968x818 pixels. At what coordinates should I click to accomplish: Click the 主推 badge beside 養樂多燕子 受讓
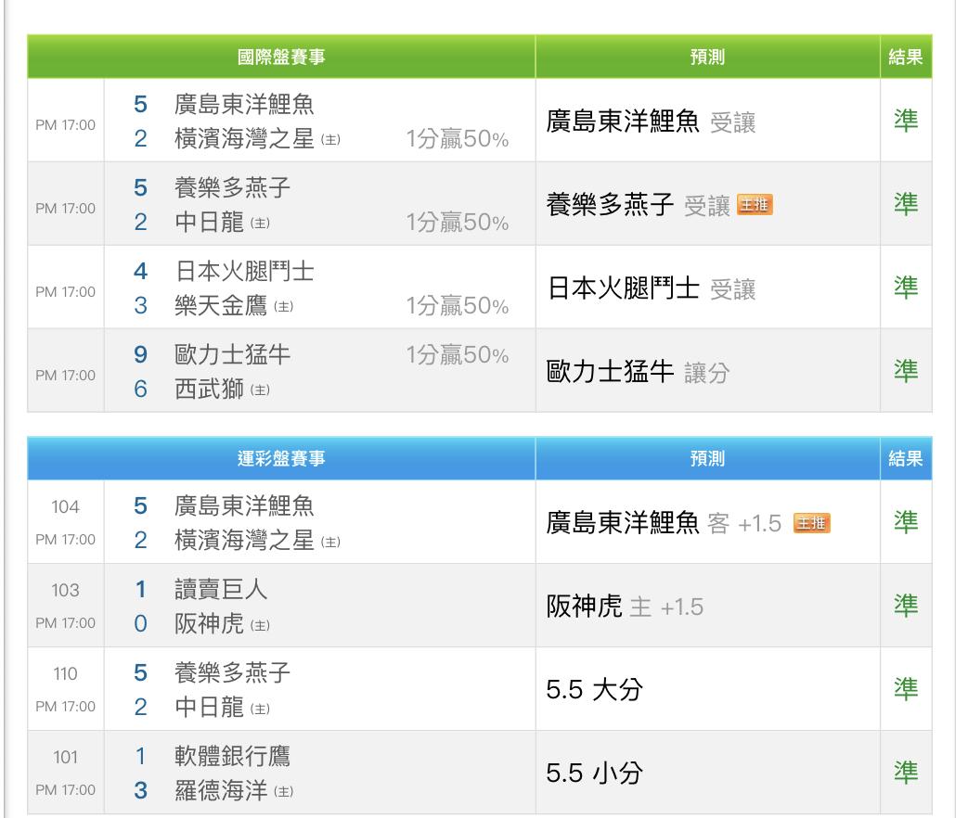coord(755,204)
